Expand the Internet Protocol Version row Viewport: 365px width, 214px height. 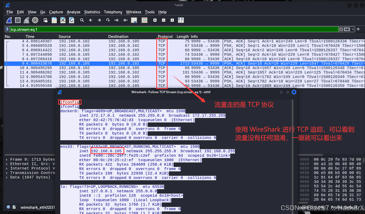point(7,168)
